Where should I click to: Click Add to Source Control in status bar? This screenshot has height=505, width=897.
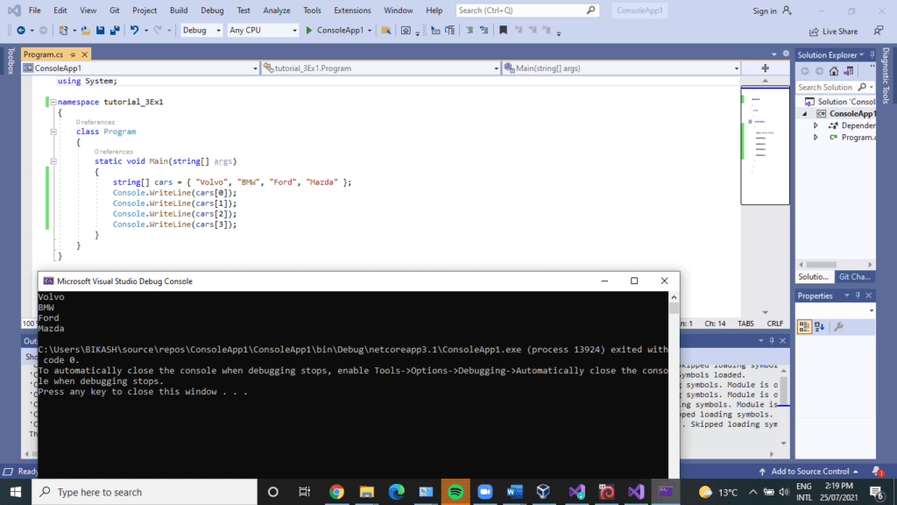click(809, 472)
